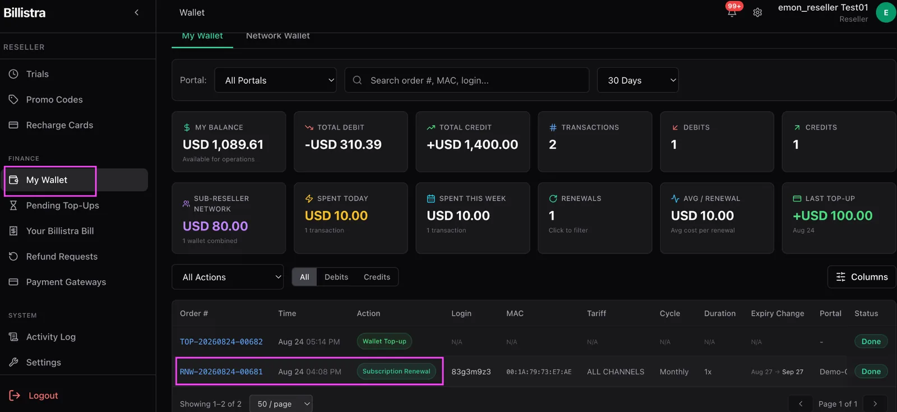Click MAC value 00:1A:79:73:E7:AE
The height and width of the screenshot is (412, 897).
[539, 372]
